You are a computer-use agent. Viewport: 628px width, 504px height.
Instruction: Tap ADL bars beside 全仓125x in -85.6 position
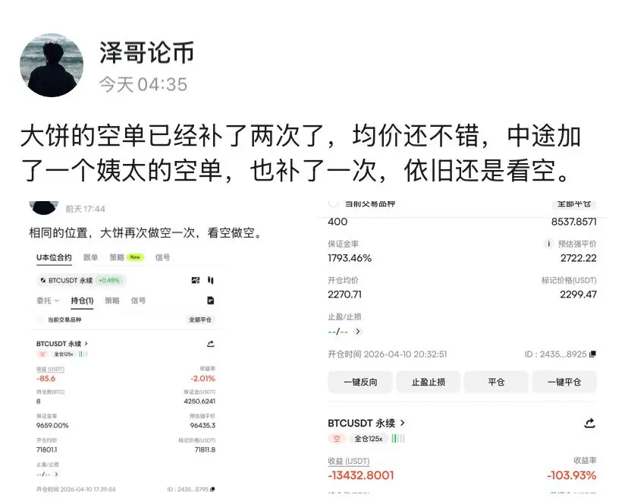83,354
